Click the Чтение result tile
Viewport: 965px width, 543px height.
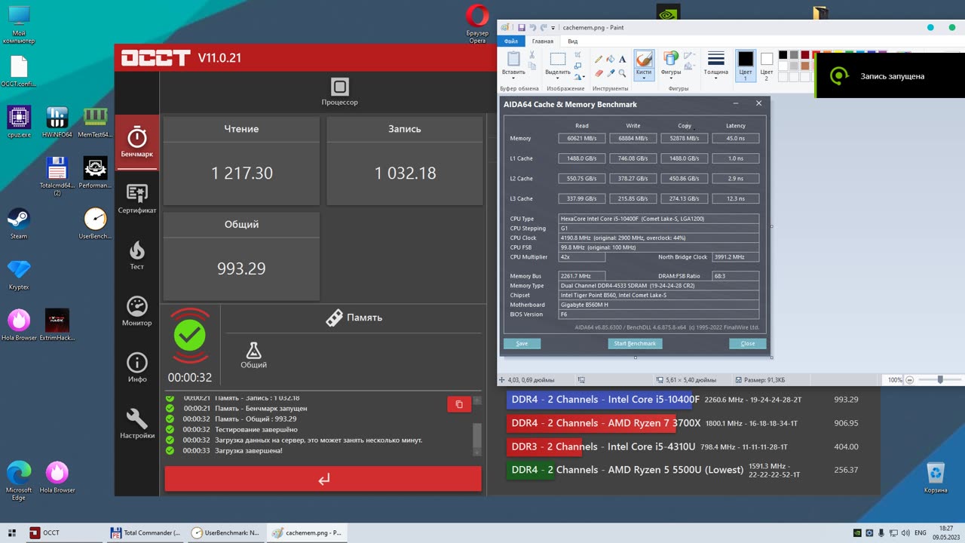coord(241,161)
